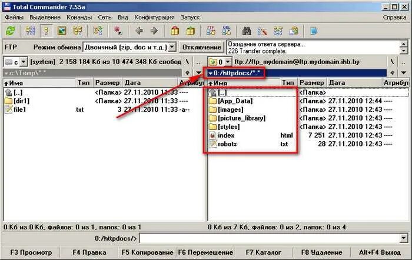Screen dimensions: 412x260
Task: Sort left panel by Имя column
Action: (x=39, y=83)
